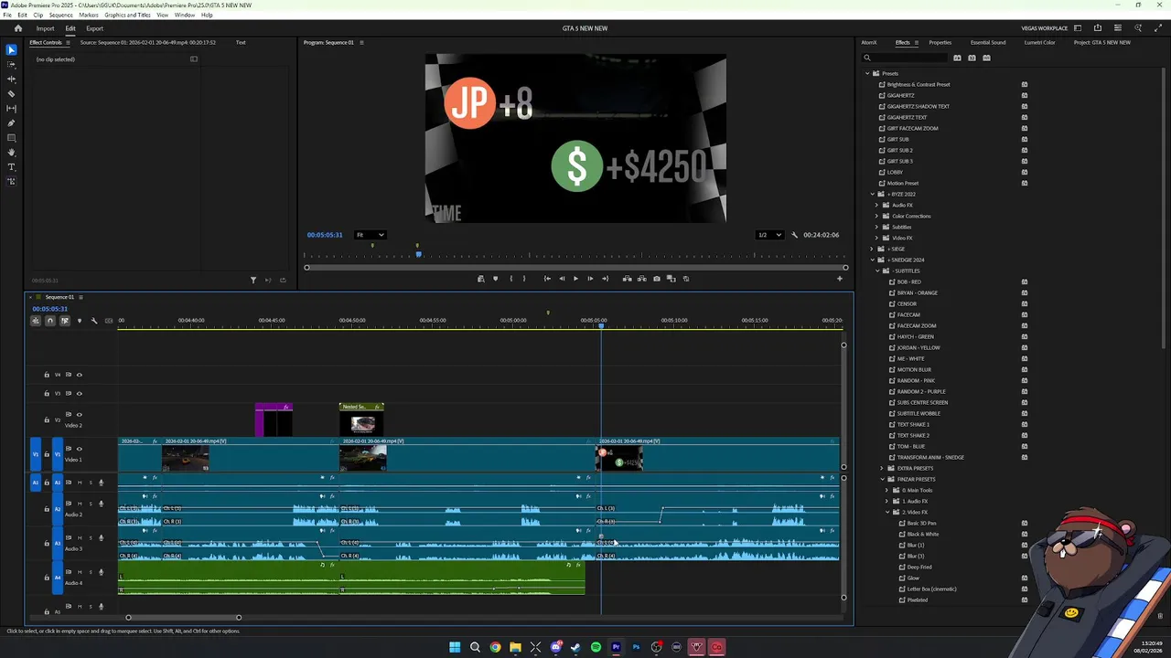The height and width of the screenshot is (658, 1171).
Task: Enable voice-over record on Audio 4
Action: tap(101, 572)
